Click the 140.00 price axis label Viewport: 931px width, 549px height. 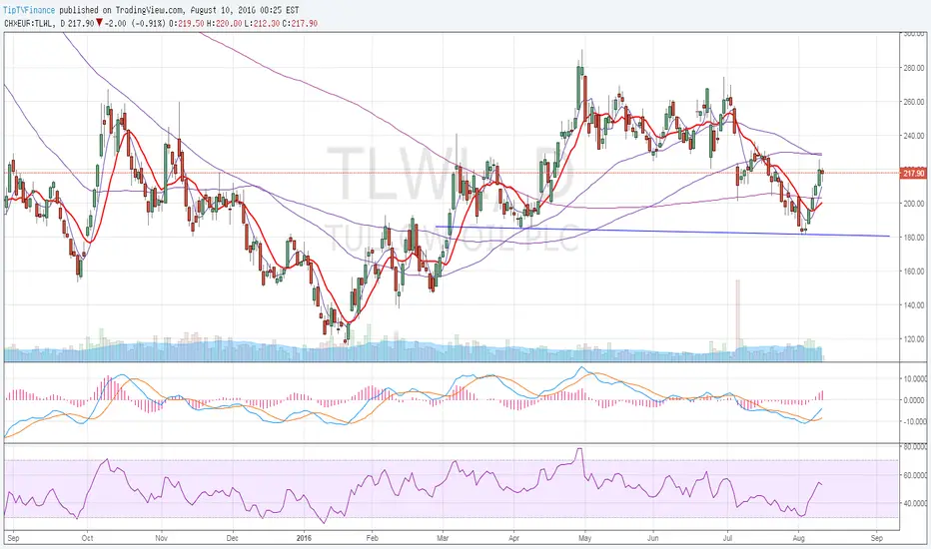pyautogui.click(x=913, y=305)
